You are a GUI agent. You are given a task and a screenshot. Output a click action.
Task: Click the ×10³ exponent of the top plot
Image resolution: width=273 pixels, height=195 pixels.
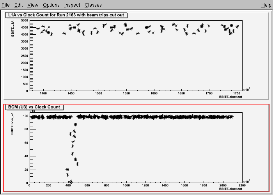(x=246, y=89)
